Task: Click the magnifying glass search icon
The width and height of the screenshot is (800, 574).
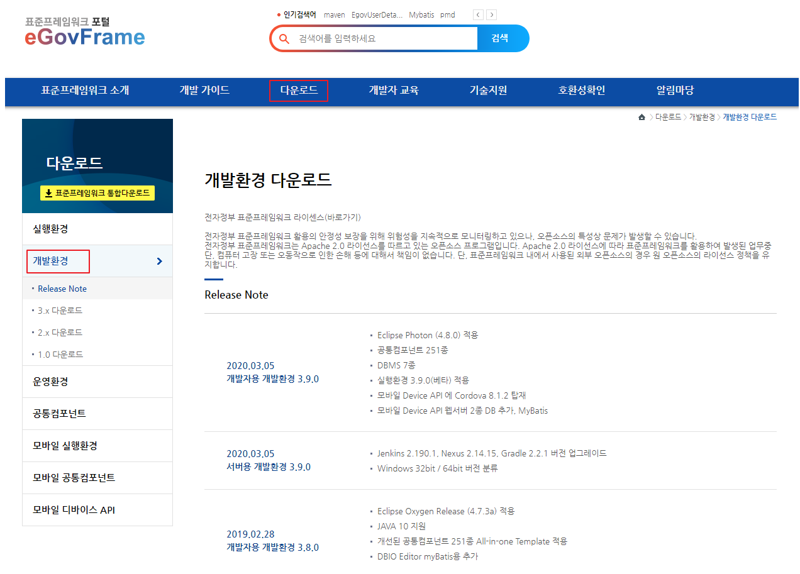Action: pos(284,38)
